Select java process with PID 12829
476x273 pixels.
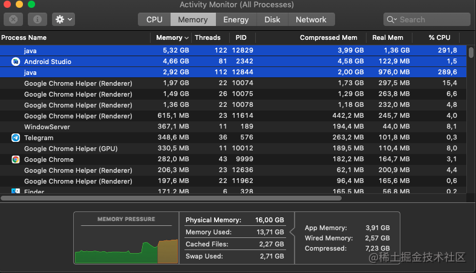(x=233, y=50)
